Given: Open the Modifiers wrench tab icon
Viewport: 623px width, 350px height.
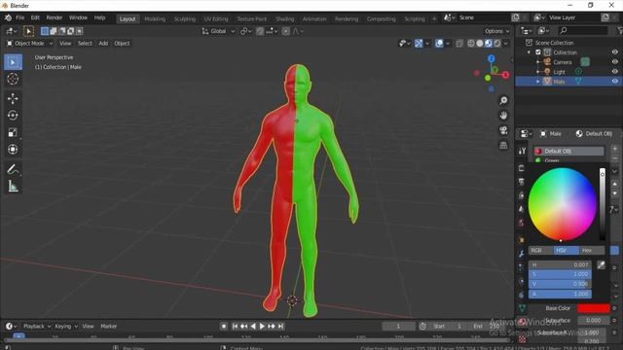Looking at the screenshot, I should pyautogui.click(x=522, y=254).
